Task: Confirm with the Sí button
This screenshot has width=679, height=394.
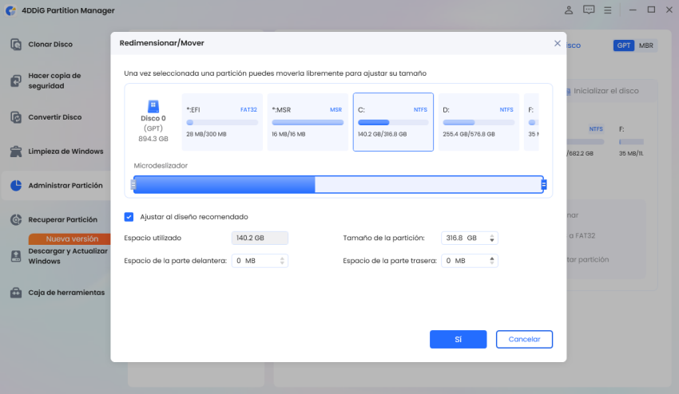Action: pyautogui.click(x=459, y=340)
